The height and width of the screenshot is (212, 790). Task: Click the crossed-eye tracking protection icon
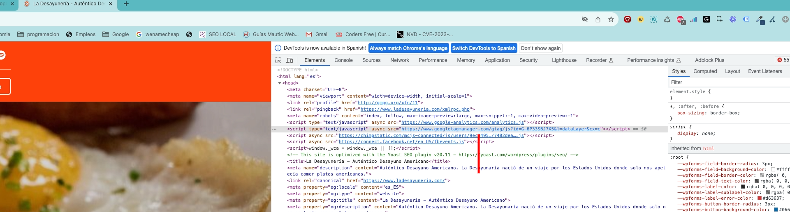[585, 19]
